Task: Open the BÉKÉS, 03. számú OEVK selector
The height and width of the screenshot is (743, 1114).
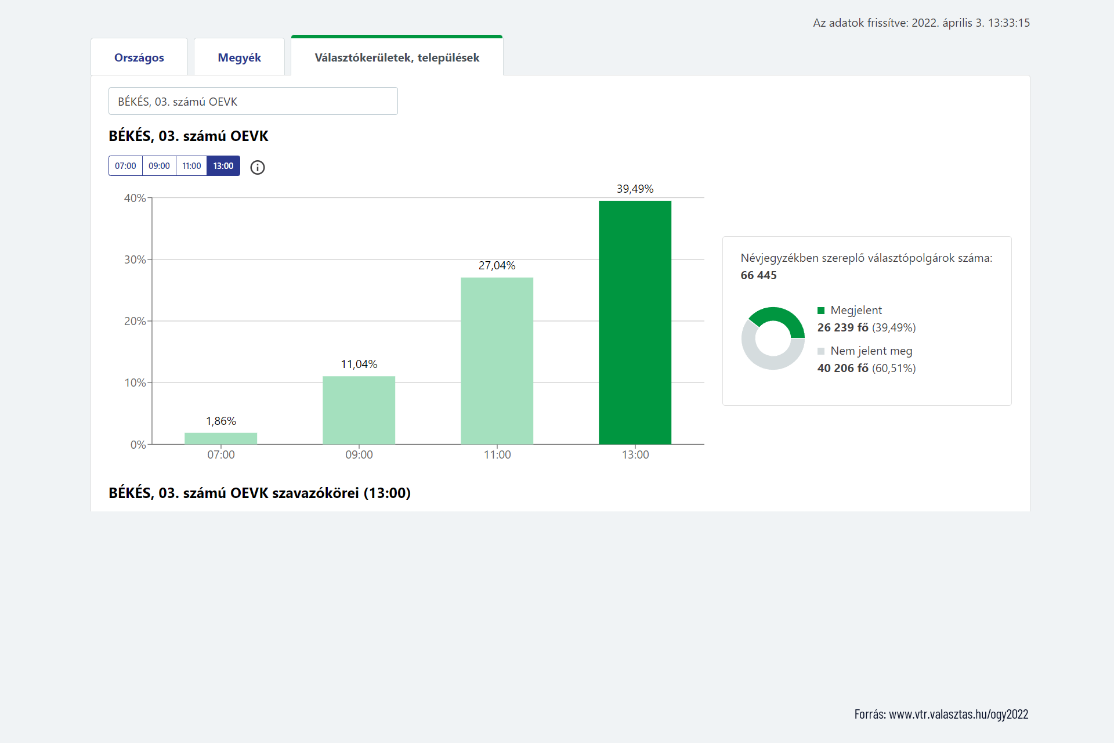Action: (x=253, y=101)
